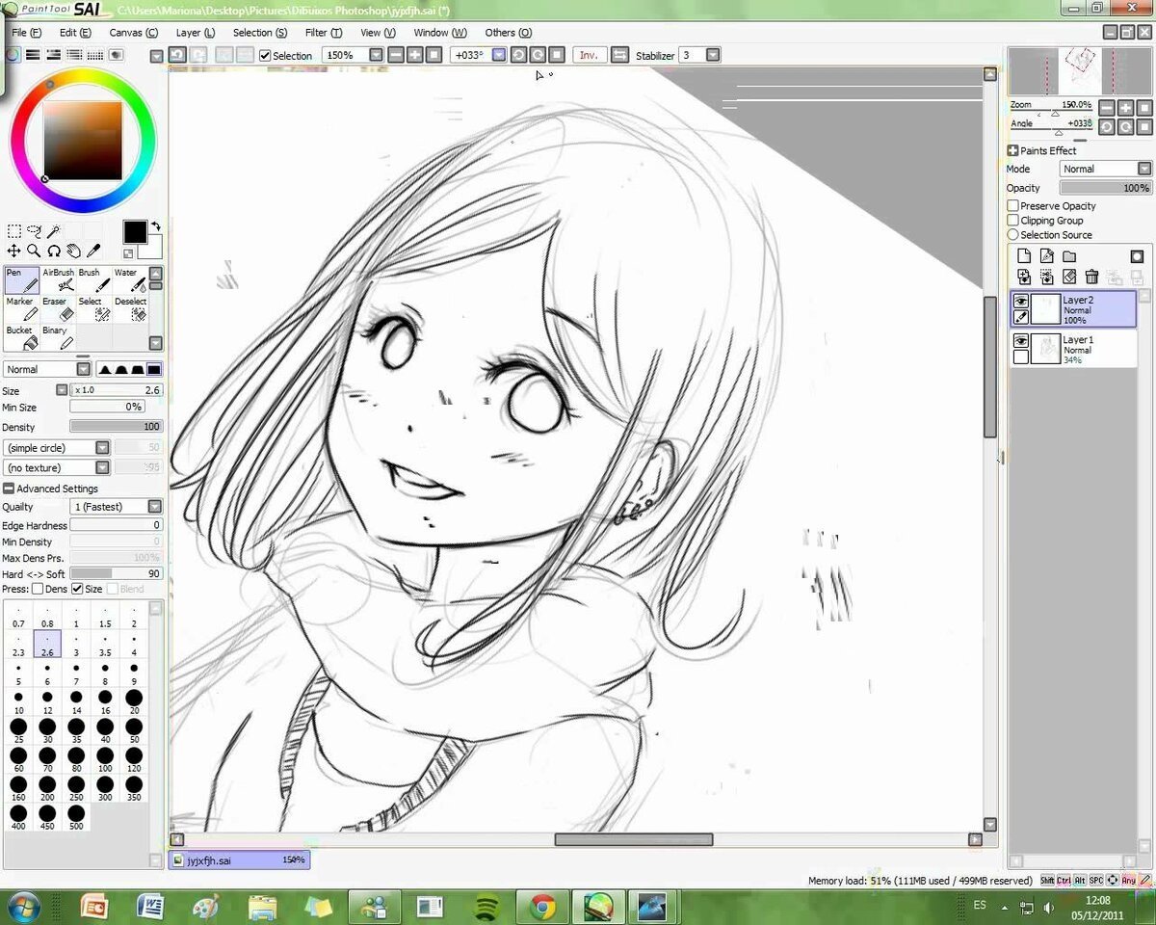Screen dimensions: 1156x925
Task: Click the Inv. button in toolbar
Action: [589, 56]
